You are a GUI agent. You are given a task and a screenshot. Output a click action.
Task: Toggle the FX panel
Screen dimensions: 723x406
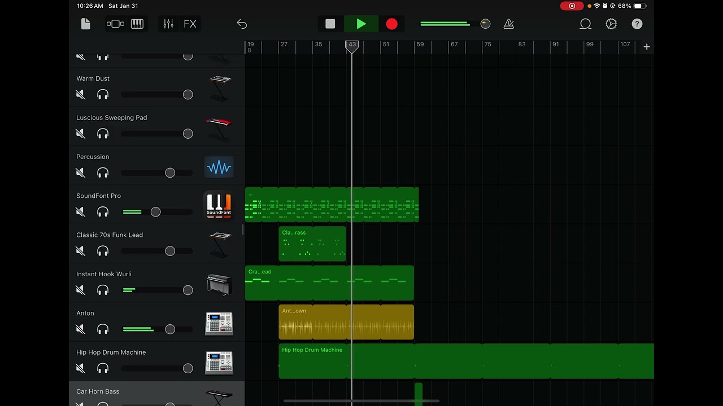point(190,24)
